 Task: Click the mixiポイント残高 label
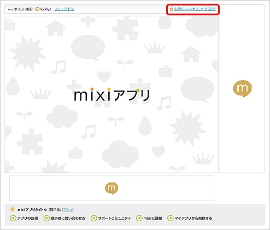[21, 9]
